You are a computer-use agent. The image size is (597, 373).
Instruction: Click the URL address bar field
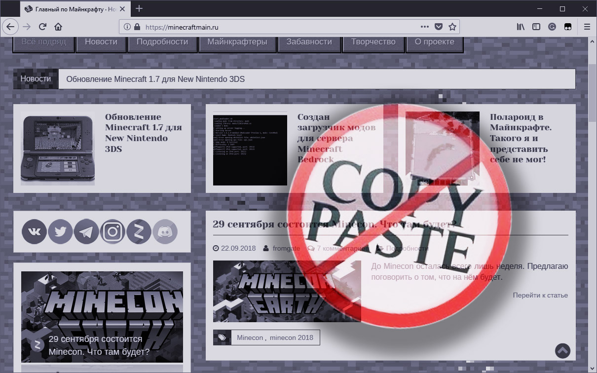pyautogui.click(x=276, y=27)
